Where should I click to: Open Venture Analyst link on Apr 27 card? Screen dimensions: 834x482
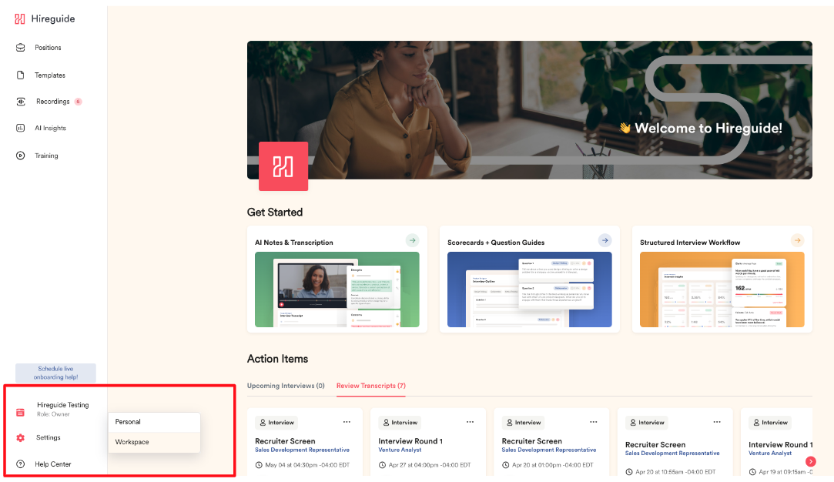(400, 450)
